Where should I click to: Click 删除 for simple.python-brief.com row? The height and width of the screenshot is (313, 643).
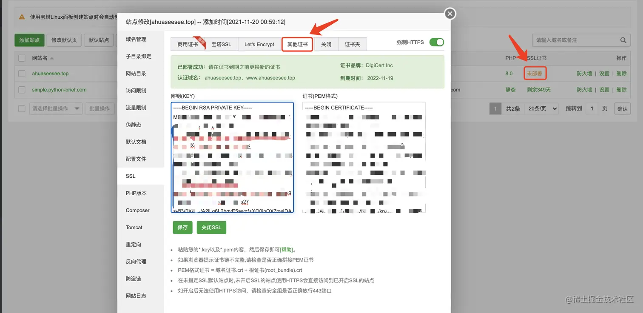click(x=621, y=90)
